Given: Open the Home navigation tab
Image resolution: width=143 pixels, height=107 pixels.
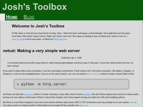Looking at the screenshot, I should click(x=12, y=17).
